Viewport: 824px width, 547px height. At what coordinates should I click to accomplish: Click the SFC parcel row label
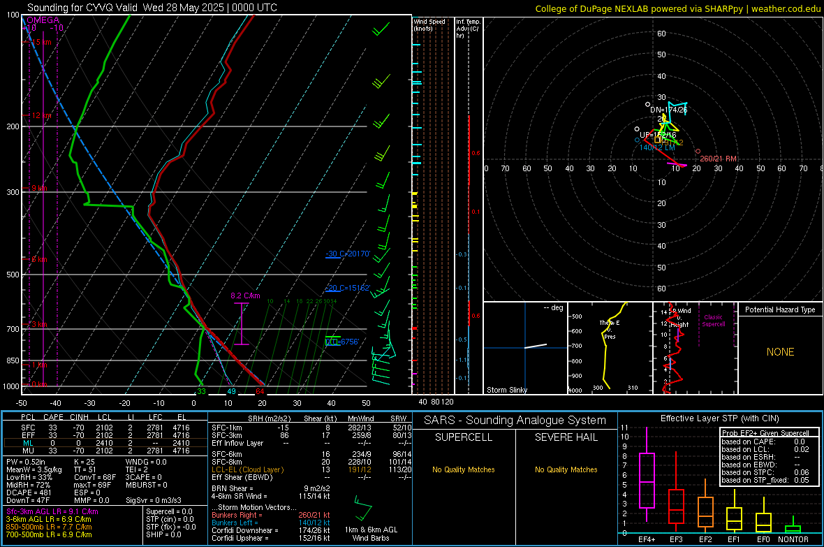pyautogui.click(x=28, y=428)
